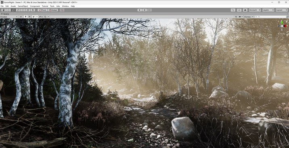The image size is (289, 148).
Task: Open the Layout dropdown
Action: click(282, 10)
